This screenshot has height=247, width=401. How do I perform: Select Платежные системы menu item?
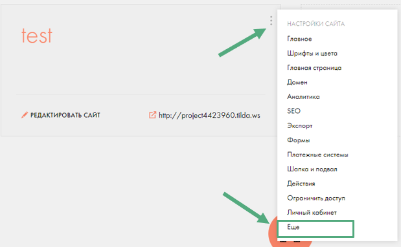(317, 155)
